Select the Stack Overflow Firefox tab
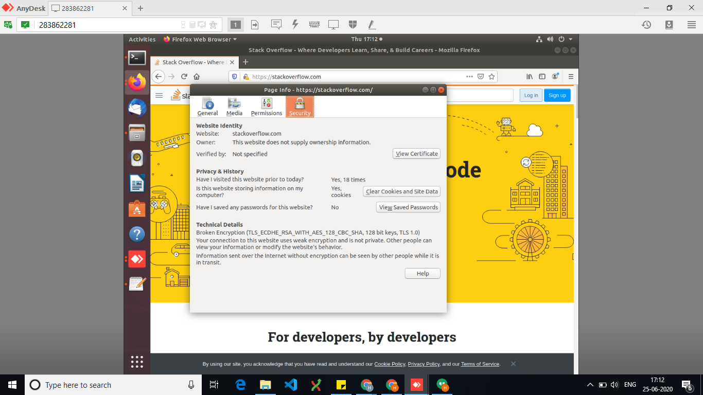 (194, 62)
